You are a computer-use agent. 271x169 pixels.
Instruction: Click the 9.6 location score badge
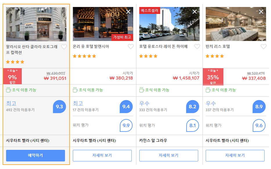259,125
